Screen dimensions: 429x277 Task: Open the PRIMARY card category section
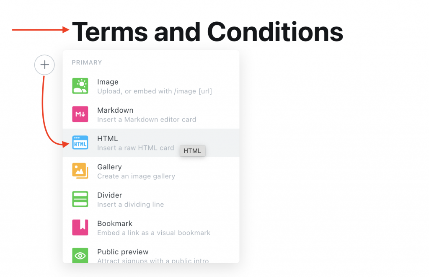coord(87,62)
